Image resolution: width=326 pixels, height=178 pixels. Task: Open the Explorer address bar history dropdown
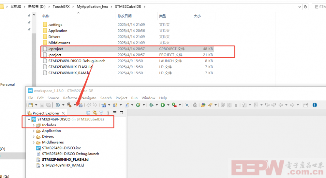[300, 7]
